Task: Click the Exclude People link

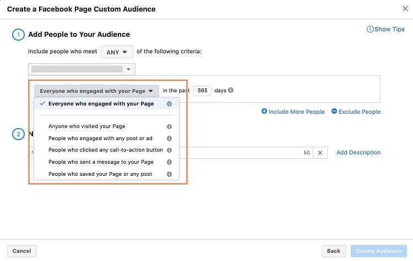Action: pyautogui.click(x=356, y=112)
